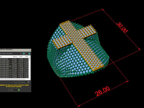The image size is (144, 108).
Task: Select the metal row with 27.46 grams
Action: 14,68
